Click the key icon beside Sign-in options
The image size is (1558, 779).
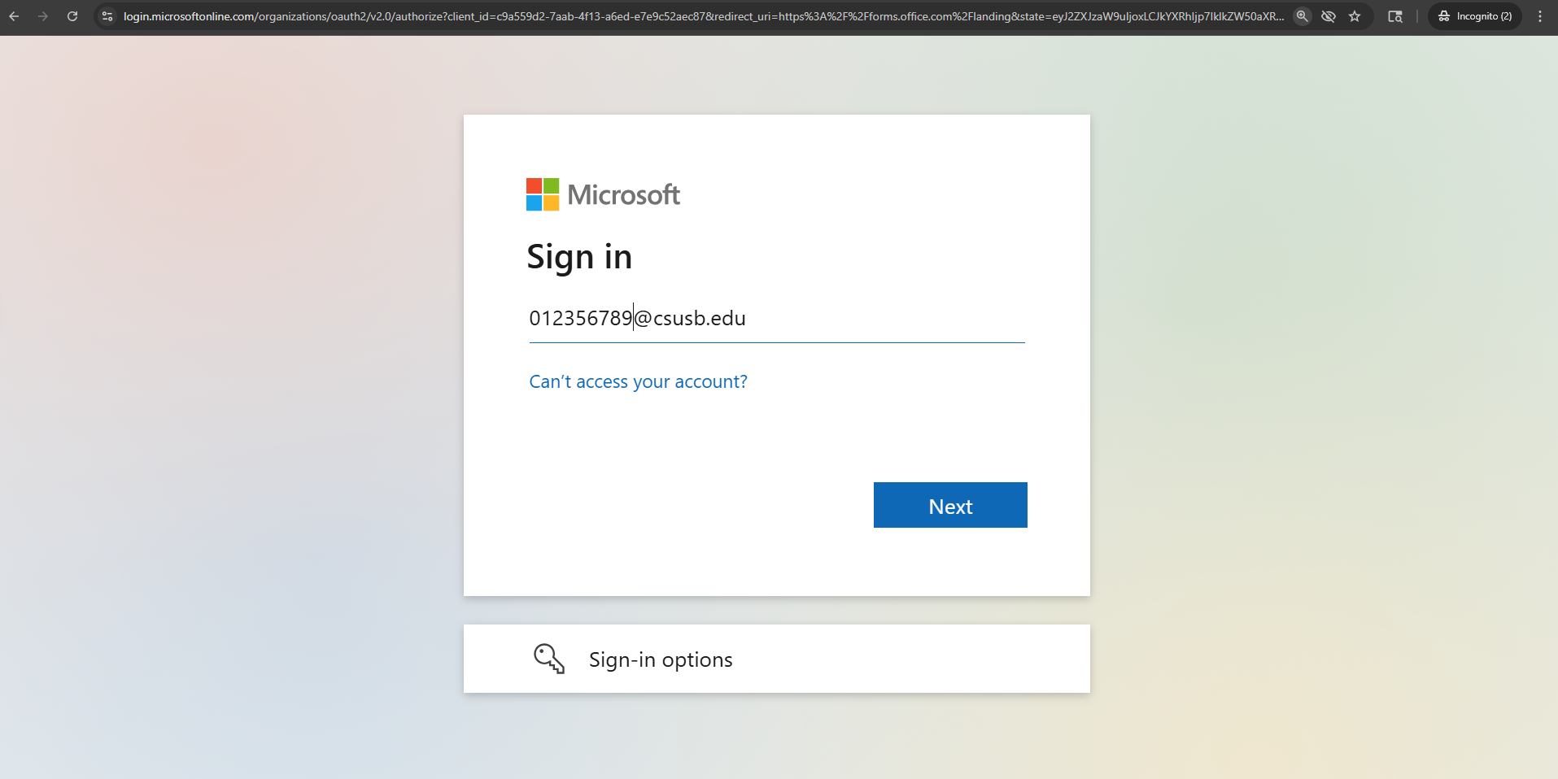tap(549, 659)
